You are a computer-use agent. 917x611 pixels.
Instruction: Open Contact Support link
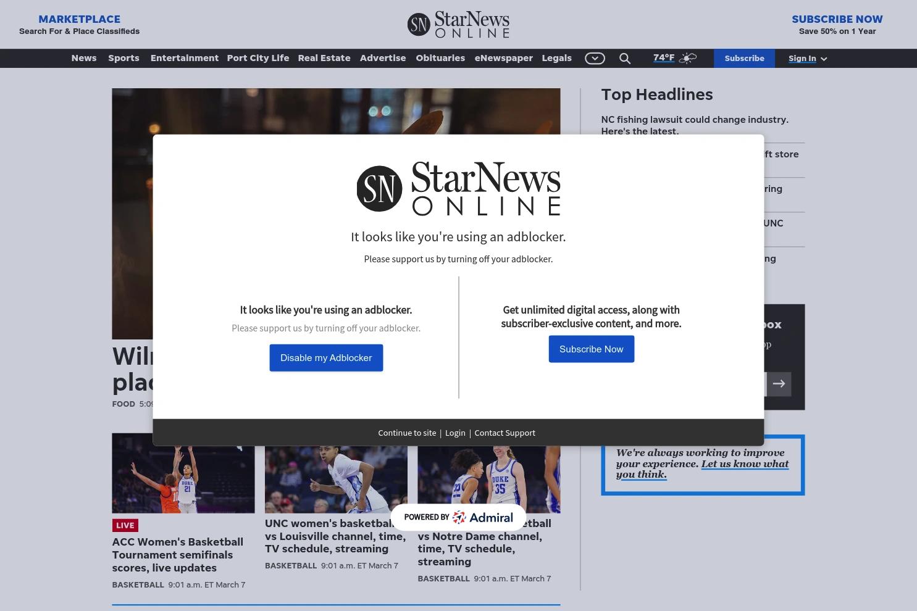coord(505,433)
